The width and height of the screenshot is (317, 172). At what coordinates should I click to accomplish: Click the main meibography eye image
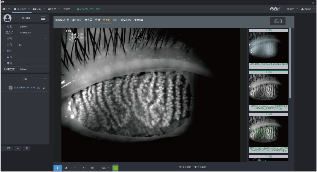point(150,95)
